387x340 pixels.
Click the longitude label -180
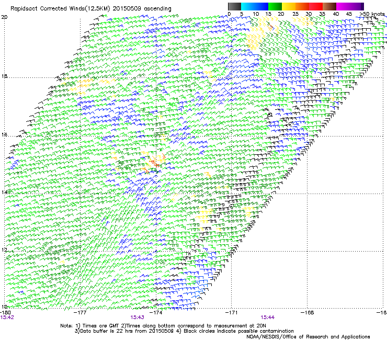[5, 313]
